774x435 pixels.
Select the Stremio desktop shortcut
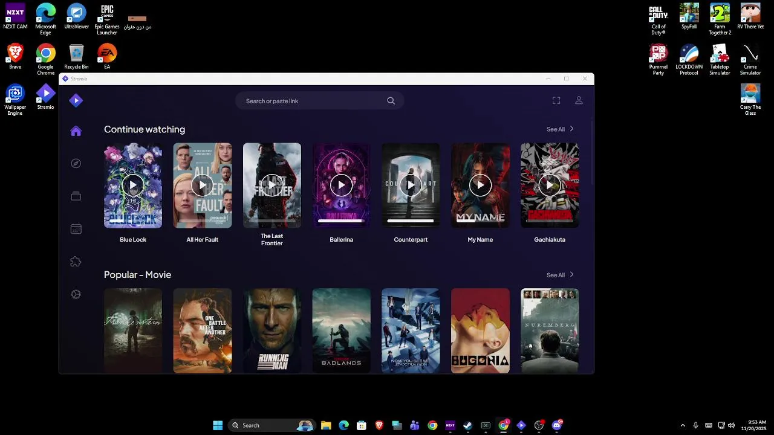pyautogui.click(x=45, y=97)
